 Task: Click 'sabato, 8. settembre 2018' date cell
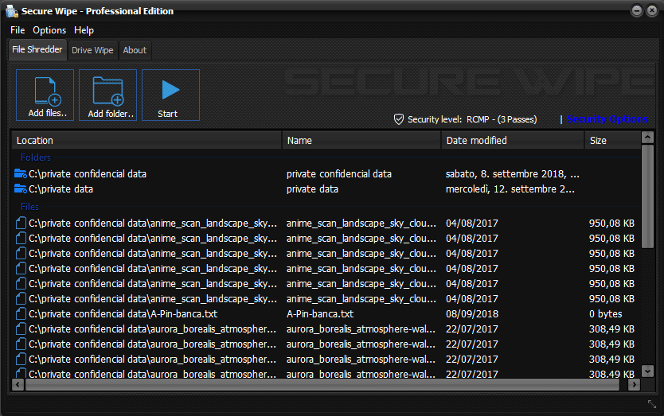(513, 174)
